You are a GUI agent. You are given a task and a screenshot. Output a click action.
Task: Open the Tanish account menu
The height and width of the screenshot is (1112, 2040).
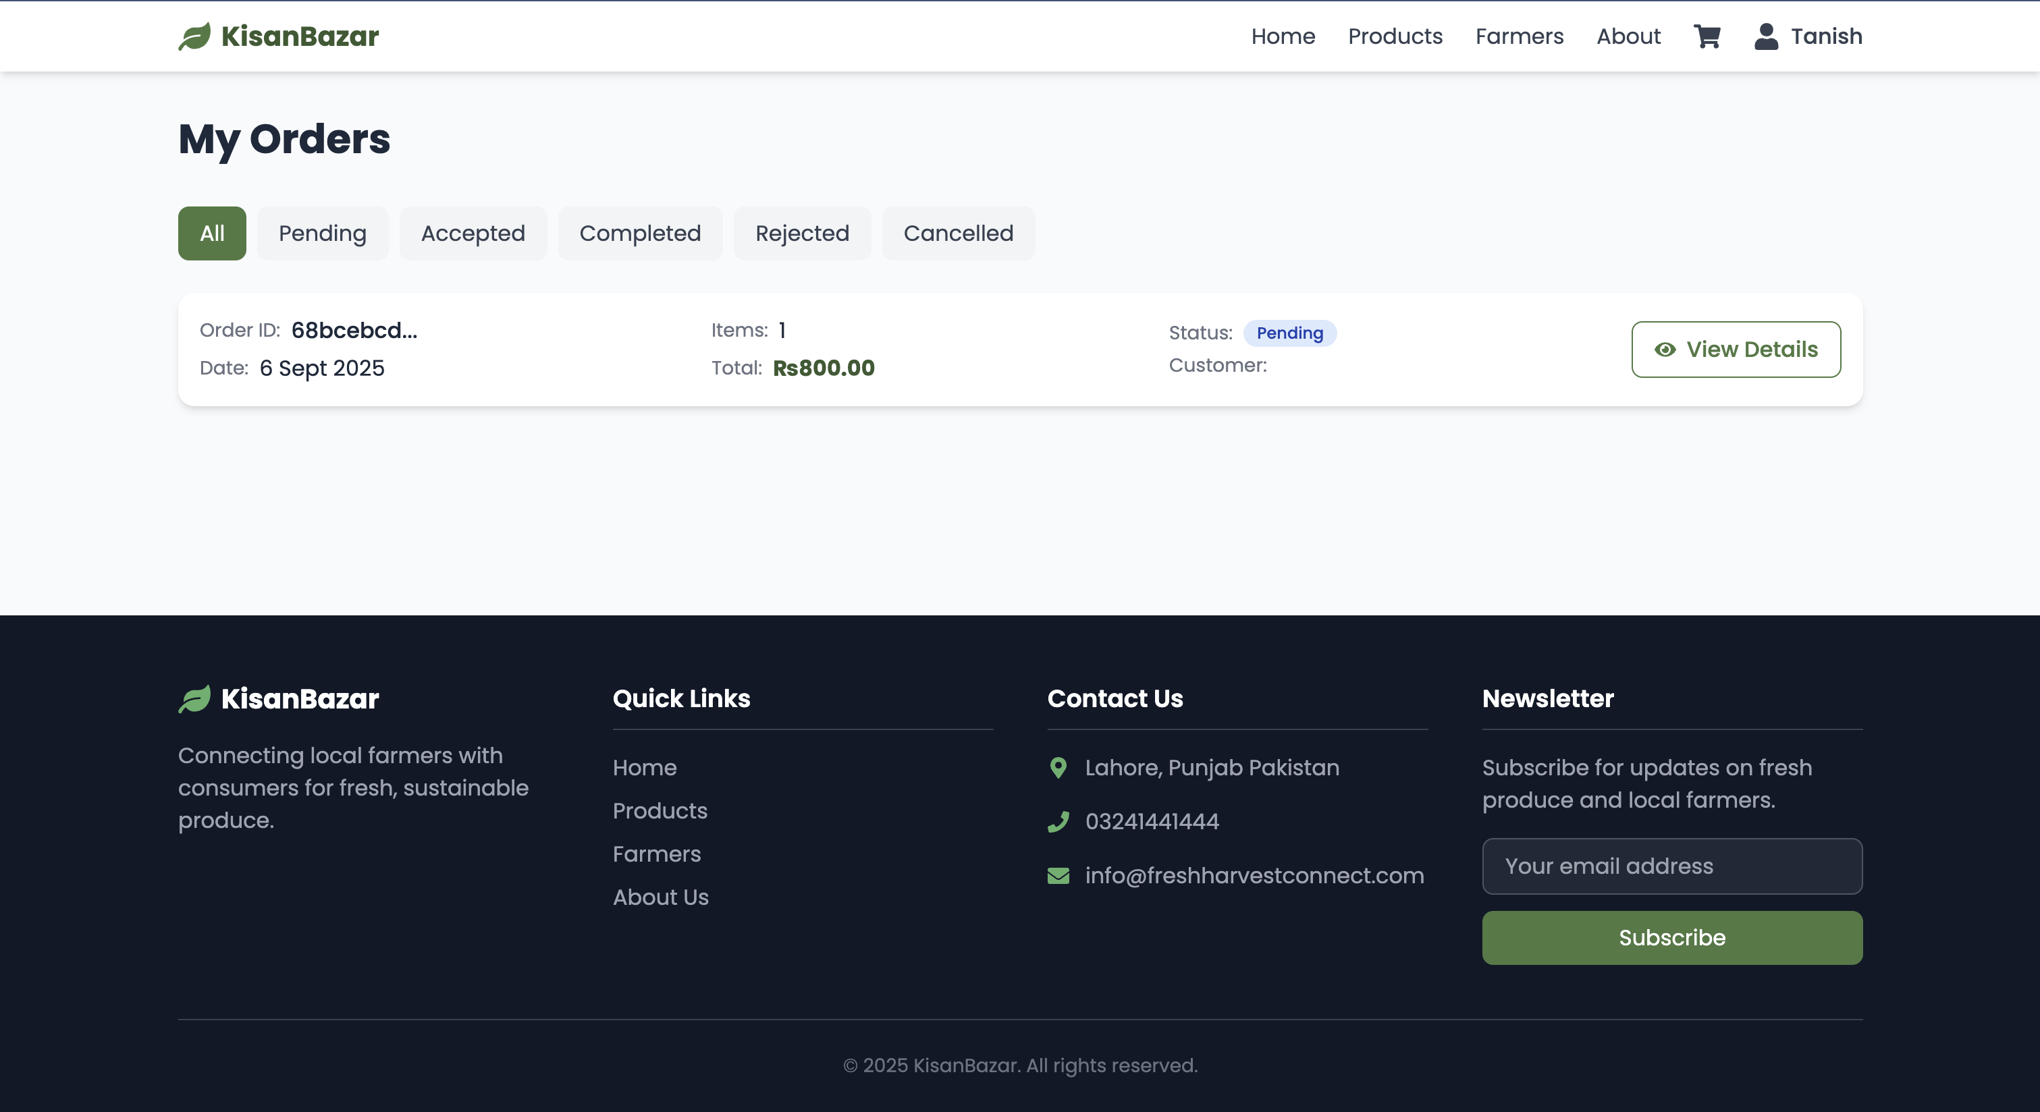click(x=1808, y=36)
